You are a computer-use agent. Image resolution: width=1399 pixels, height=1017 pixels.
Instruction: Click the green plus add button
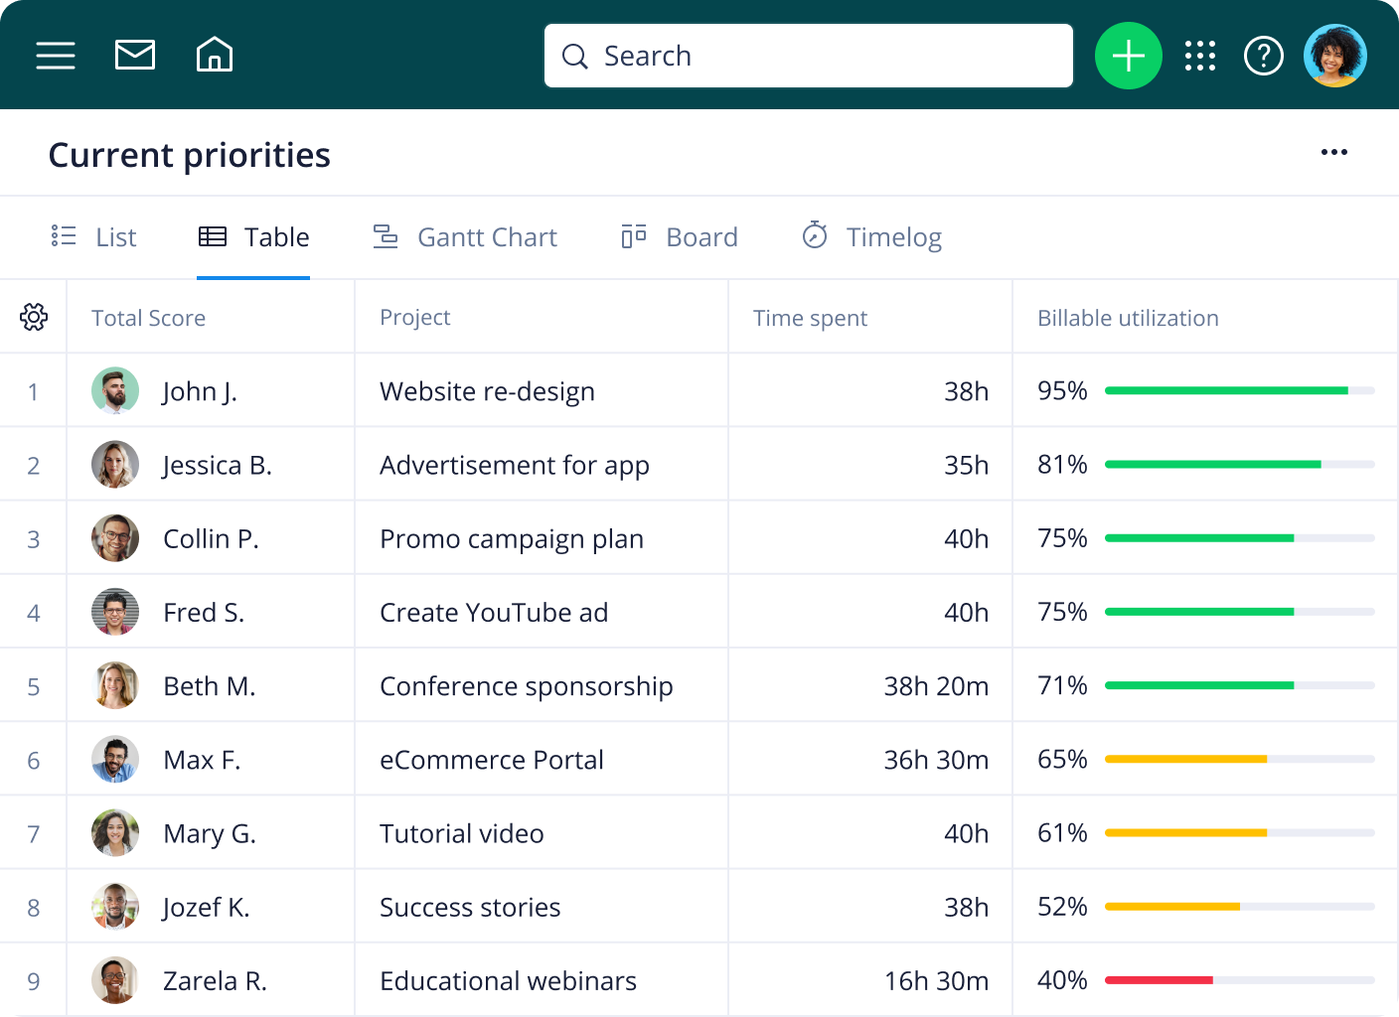click(x=1128, y=56)
